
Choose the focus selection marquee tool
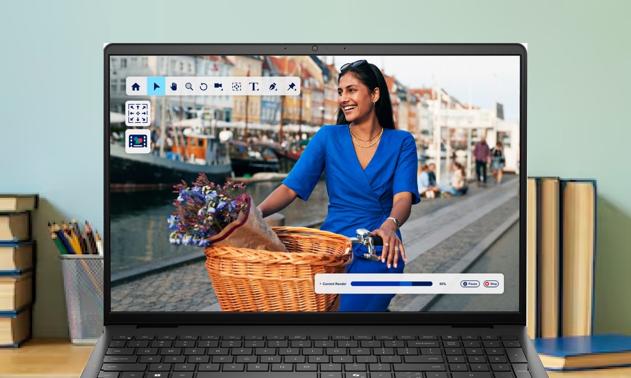click(x=237, y=87)
